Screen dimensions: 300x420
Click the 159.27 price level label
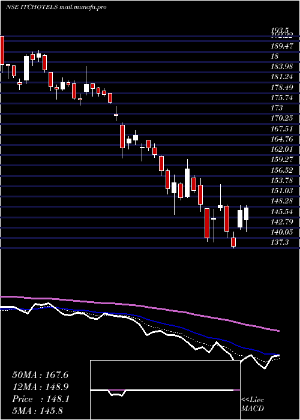[x=282, y=160]
